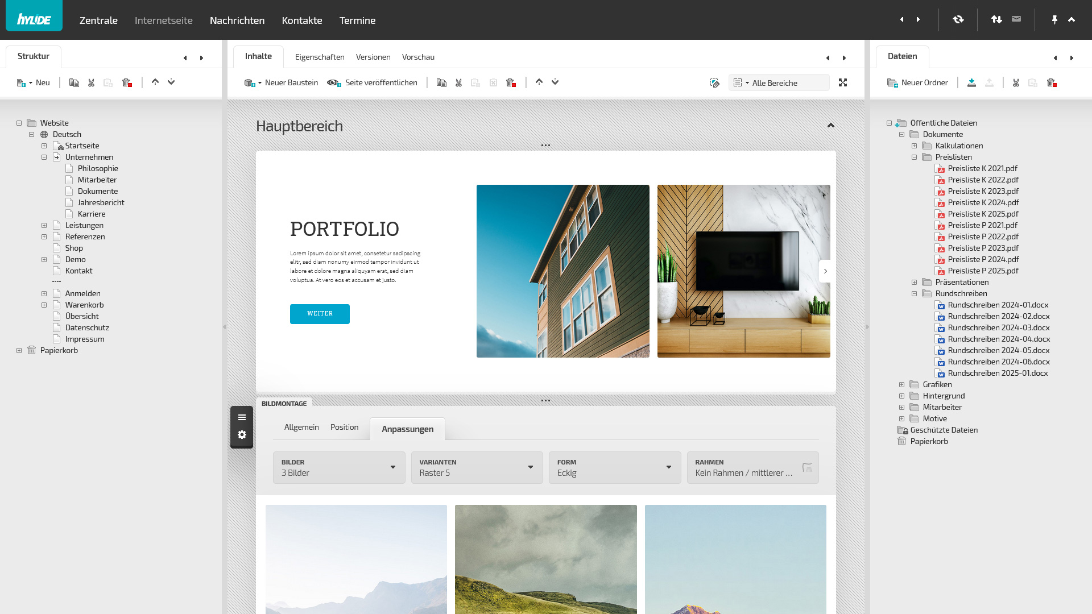Click the fullscreen expand icon
Viewport: 1092px width, 614px height.
click(x=843, y=83)
